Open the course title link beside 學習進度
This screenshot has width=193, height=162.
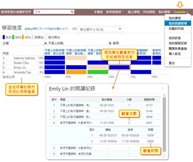coord(46,29)
